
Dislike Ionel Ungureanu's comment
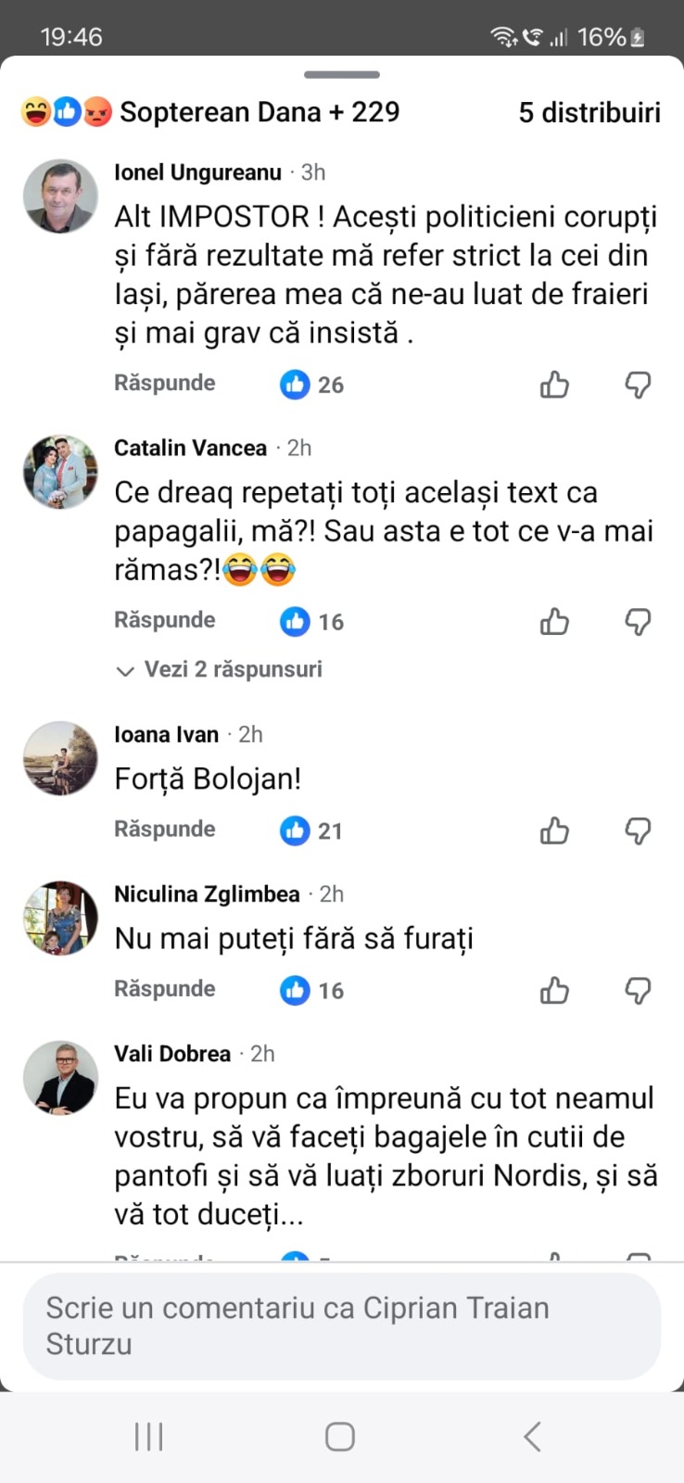tap(638, 384)
